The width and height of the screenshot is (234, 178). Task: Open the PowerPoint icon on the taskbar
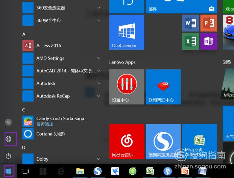coord(185,171)
